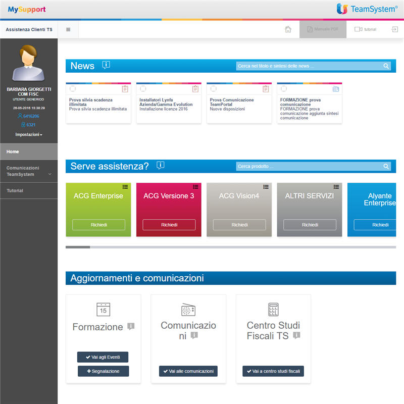404x404 pixels.
Task: Open the Prova silvia scadenza illimitata news title
Action: [x=91, y=102]
